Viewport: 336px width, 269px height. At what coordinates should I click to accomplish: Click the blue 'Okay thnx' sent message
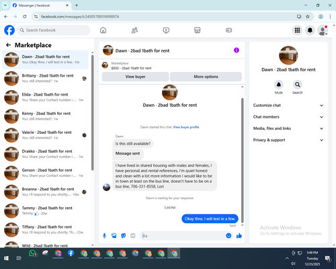click(210, 219)
